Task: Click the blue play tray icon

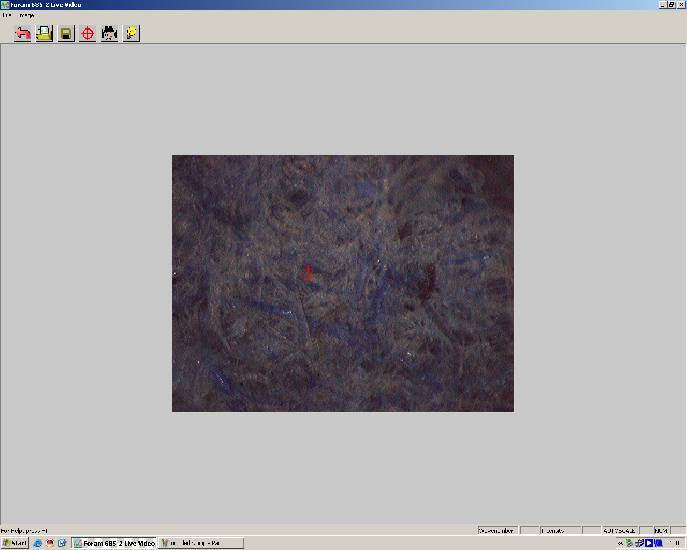Action: 649,543
